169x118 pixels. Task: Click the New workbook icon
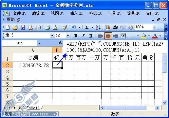[x=8, y=27]
